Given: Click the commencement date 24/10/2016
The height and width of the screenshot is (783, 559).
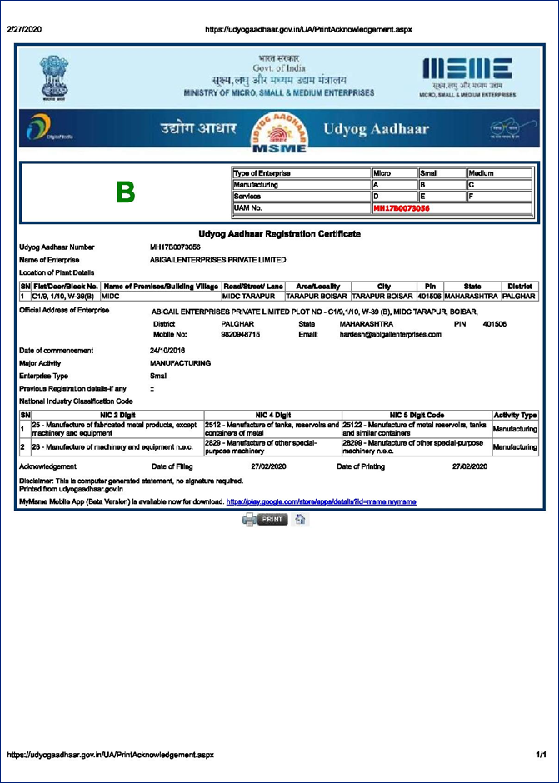Looking at the screenshot, I should (167, 351).
